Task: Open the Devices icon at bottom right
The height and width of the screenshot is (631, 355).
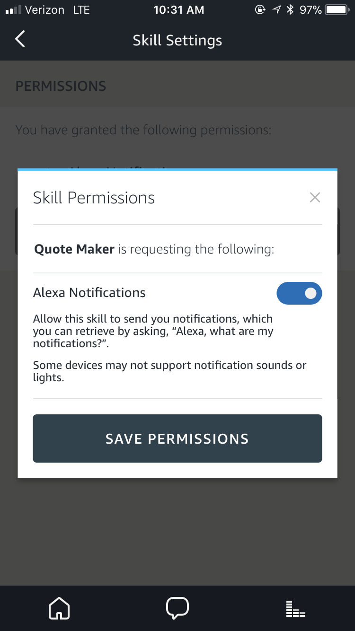Action: click(295, 608)
